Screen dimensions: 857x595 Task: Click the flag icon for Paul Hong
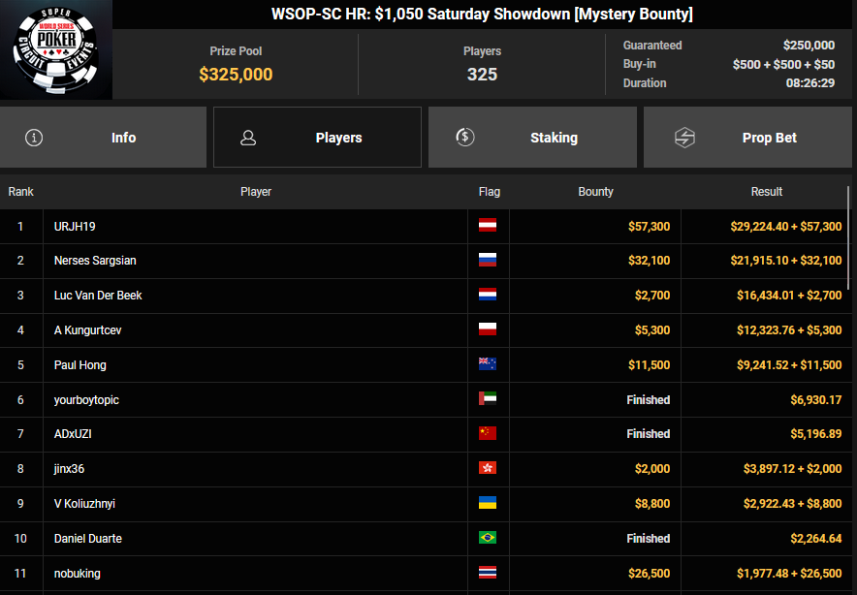488,365
